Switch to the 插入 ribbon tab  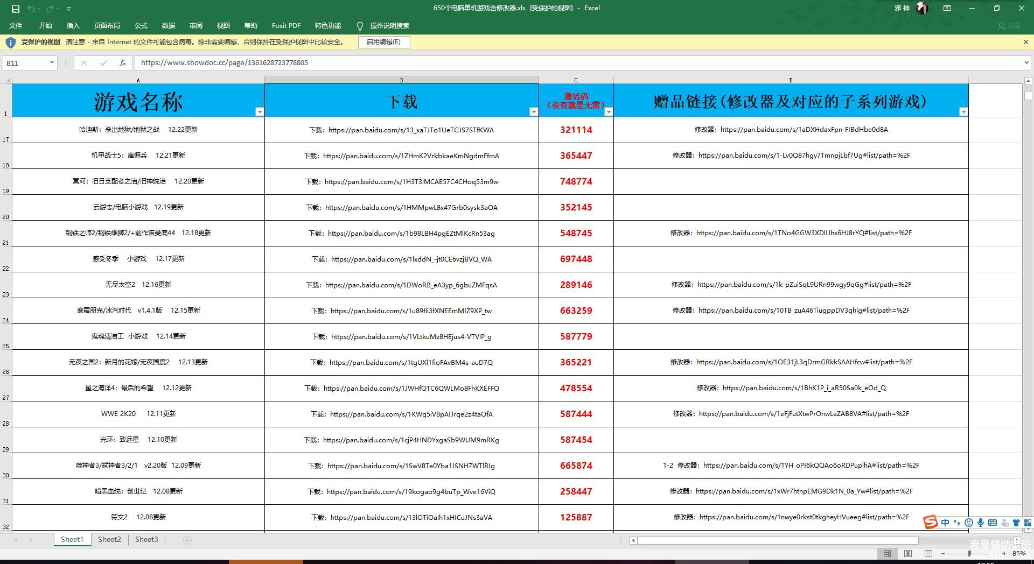pos(73,25)
